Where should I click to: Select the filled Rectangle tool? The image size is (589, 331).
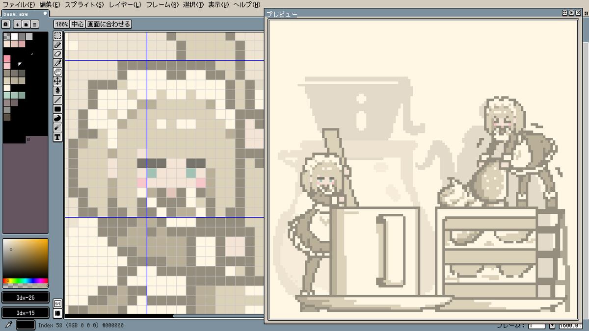(x=57, y=109)
